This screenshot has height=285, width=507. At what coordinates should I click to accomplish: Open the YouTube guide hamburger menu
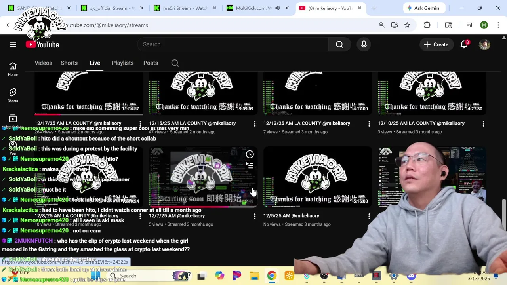pos(13,44)
